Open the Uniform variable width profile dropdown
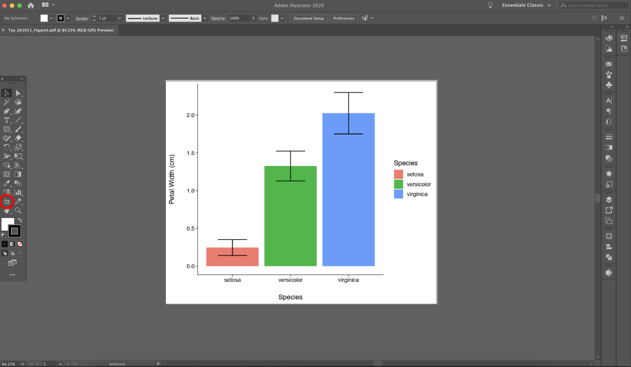The height and width of the screenshot is (367, 631). pos(163,19)
